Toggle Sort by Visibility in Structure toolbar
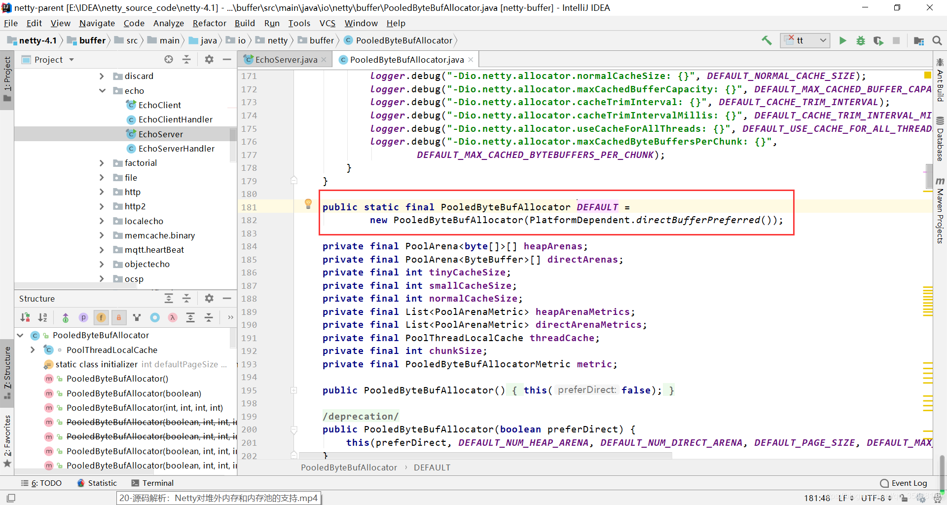The height and width of the screenshot is (505, 947). point(25,317)
